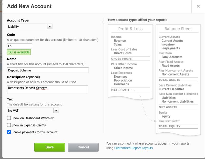
Task: Click the green Save button
Action: pos(49,147)
